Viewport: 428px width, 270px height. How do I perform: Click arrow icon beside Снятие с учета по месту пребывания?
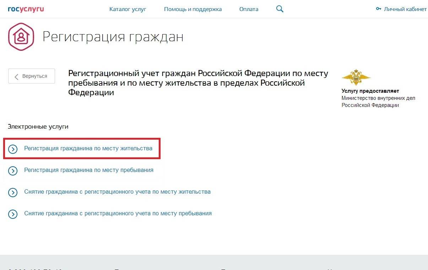tap(13, 214)
